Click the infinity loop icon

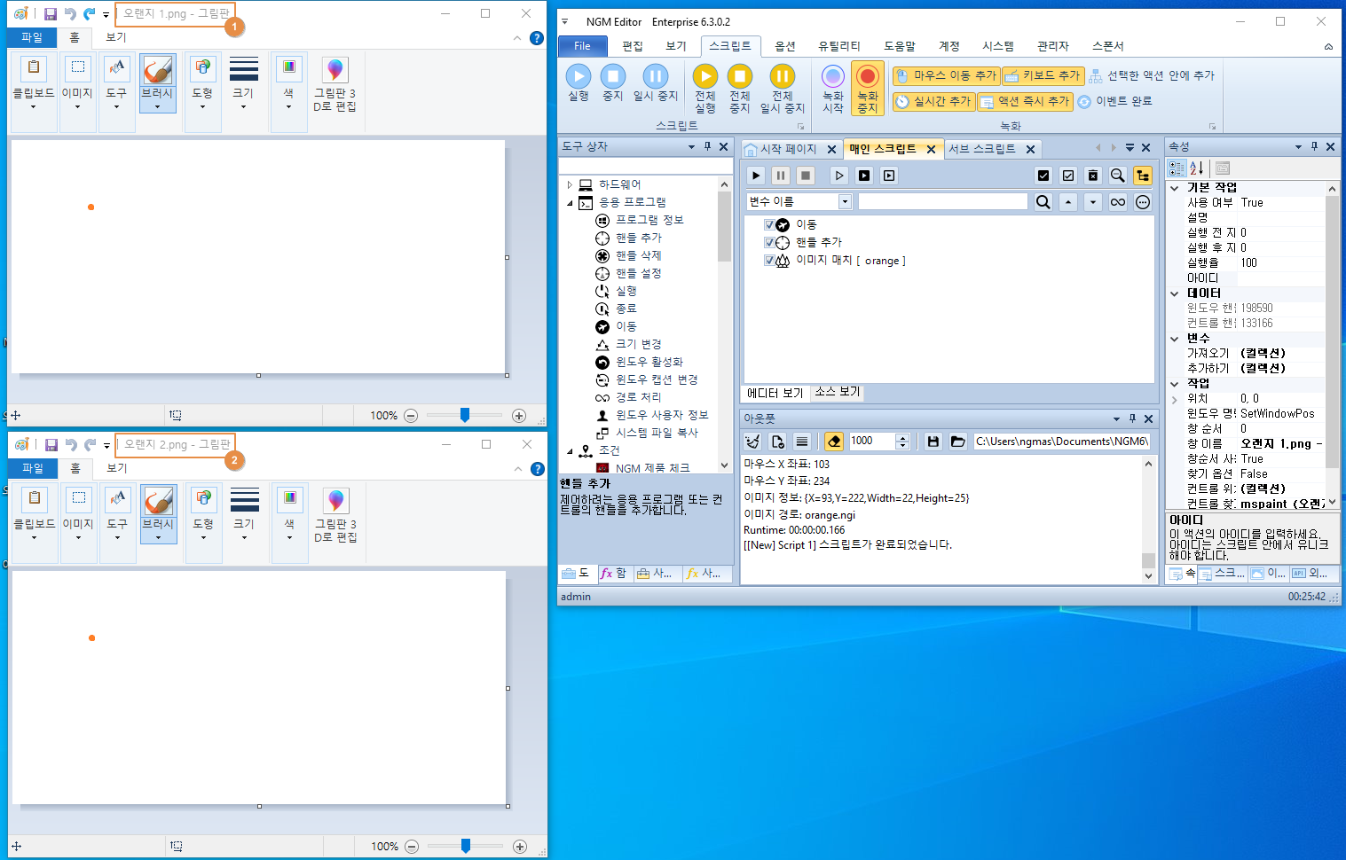(x=1118, y=202)
